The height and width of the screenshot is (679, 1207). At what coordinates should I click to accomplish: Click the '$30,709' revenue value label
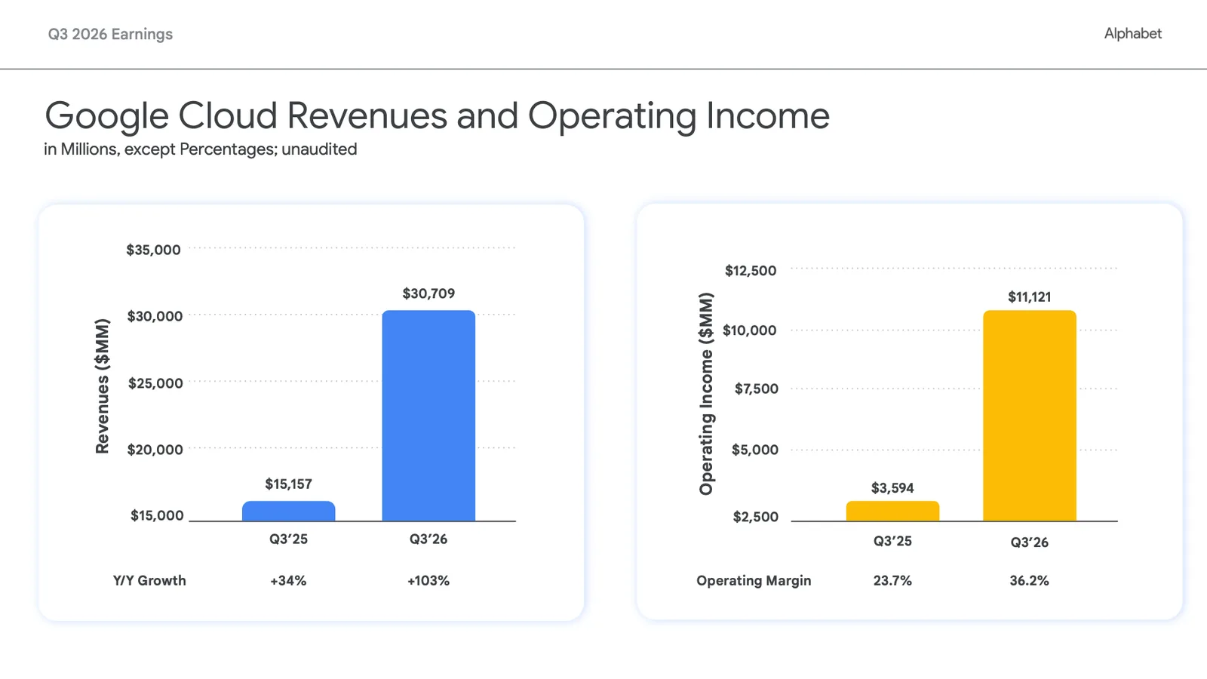[x=428, y=293]
